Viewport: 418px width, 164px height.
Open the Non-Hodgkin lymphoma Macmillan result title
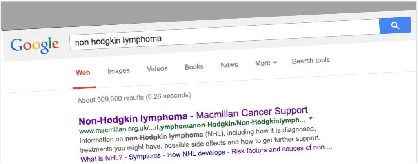pos(193,115)
